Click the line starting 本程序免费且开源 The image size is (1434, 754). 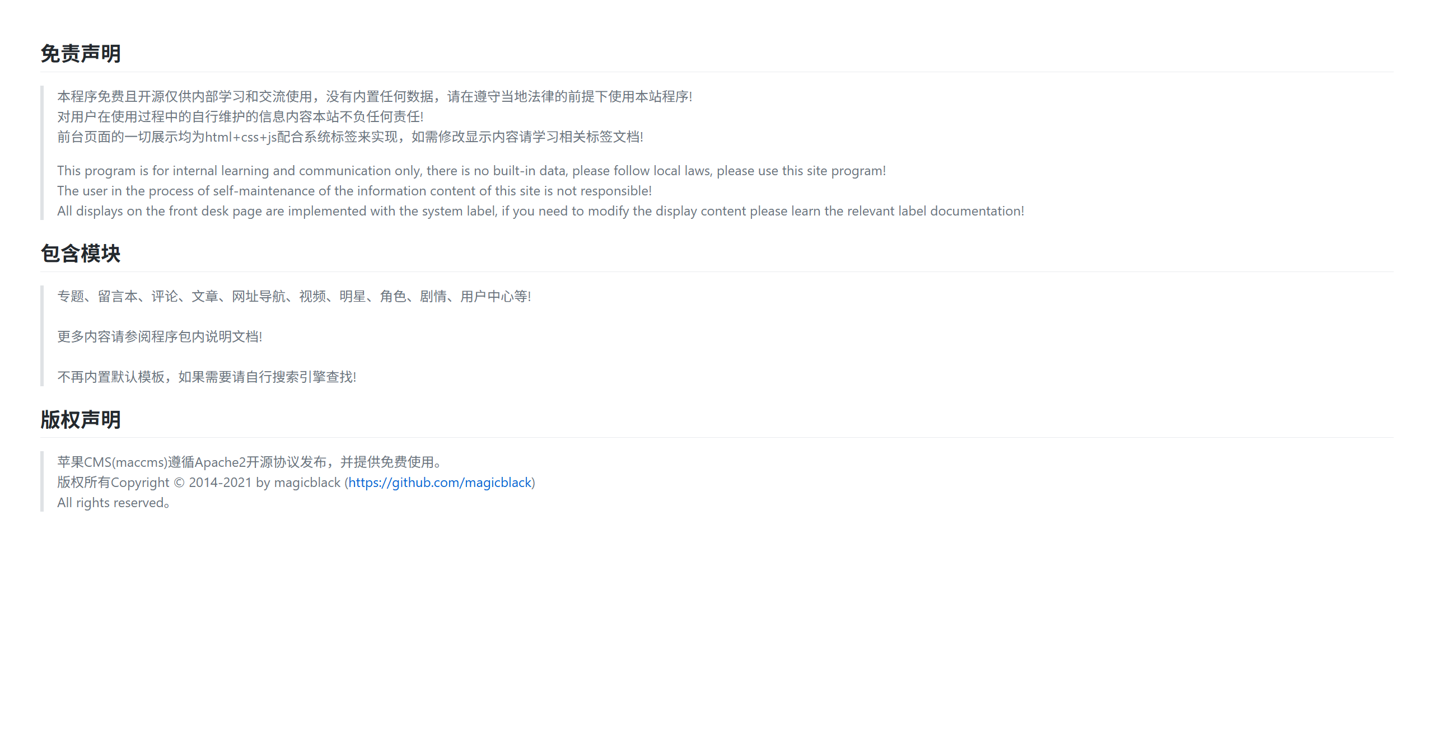(x=374, y=97)
